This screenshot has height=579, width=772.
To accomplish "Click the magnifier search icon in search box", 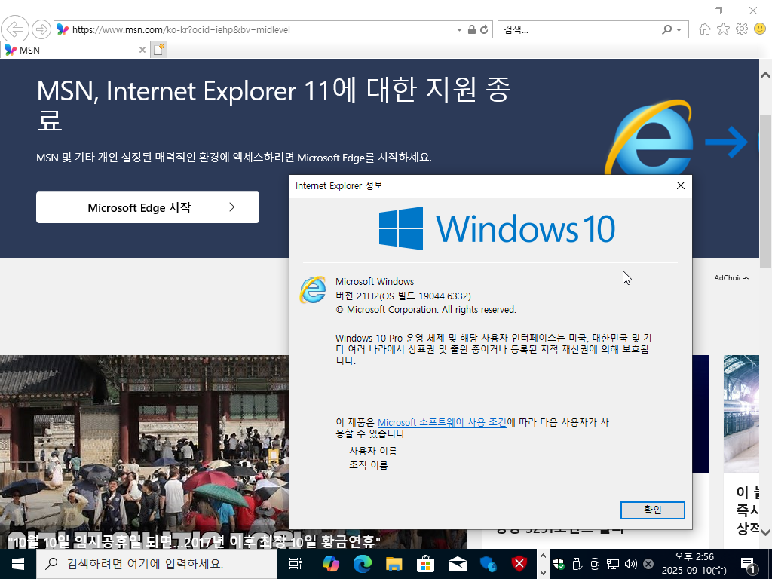I will click(666, 29).
